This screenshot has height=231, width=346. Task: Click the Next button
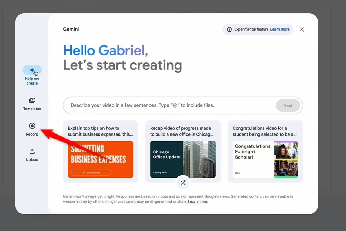coord(288,105)
